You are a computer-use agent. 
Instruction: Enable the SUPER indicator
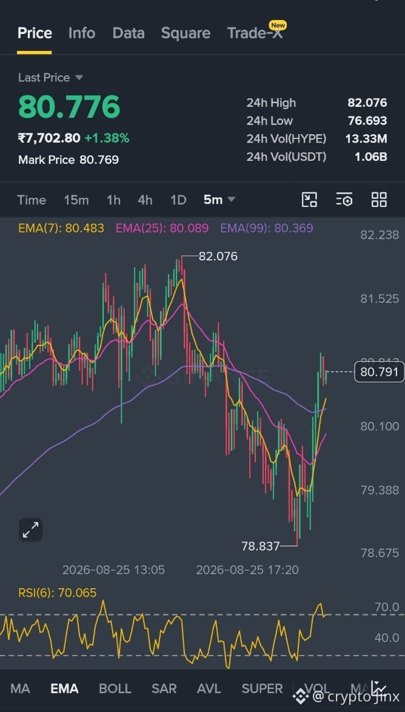click(262, 688)
